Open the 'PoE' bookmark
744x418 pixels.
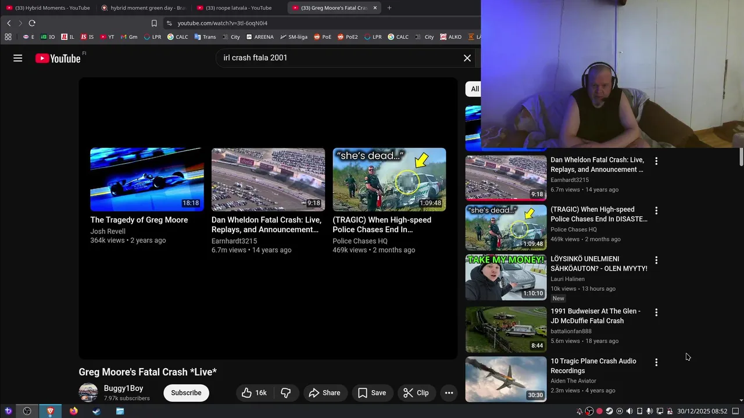tap(323, 37)
